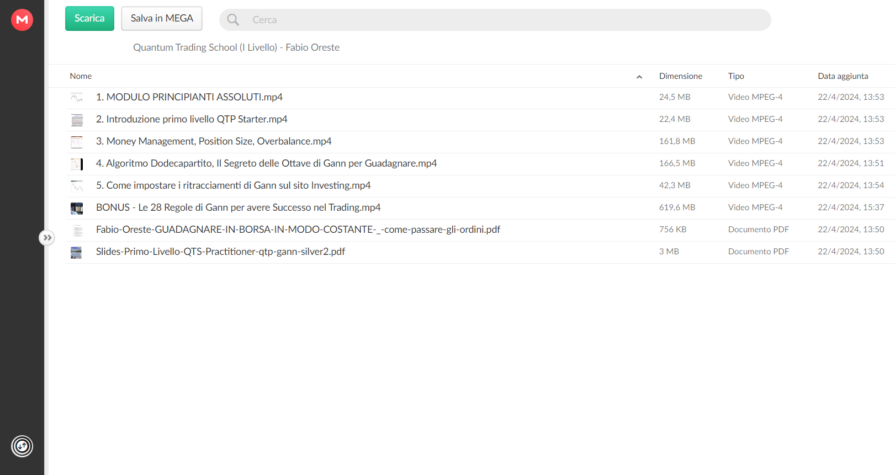Click thumbnail of BONUS 28 Regole video
895x475 pixels.
click(x=77, y=208)
